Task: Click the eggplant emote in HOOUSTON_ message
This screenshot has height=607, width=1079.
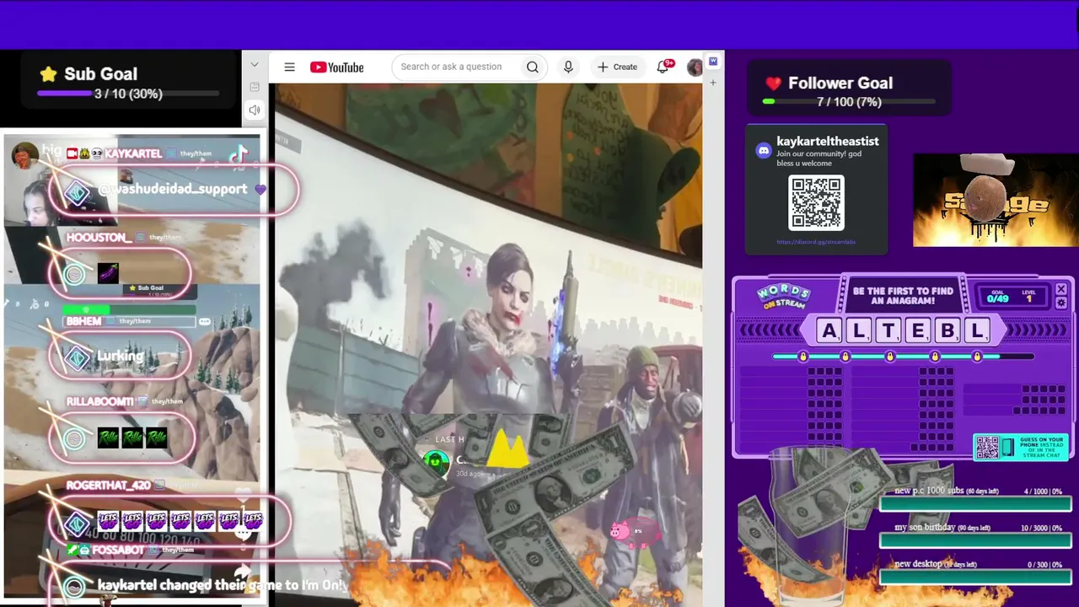Action: 109,273
